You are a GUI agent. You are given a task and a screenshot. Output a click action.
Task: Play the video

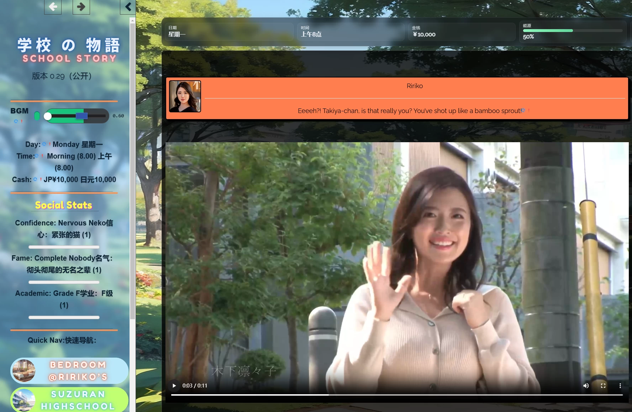174,386
